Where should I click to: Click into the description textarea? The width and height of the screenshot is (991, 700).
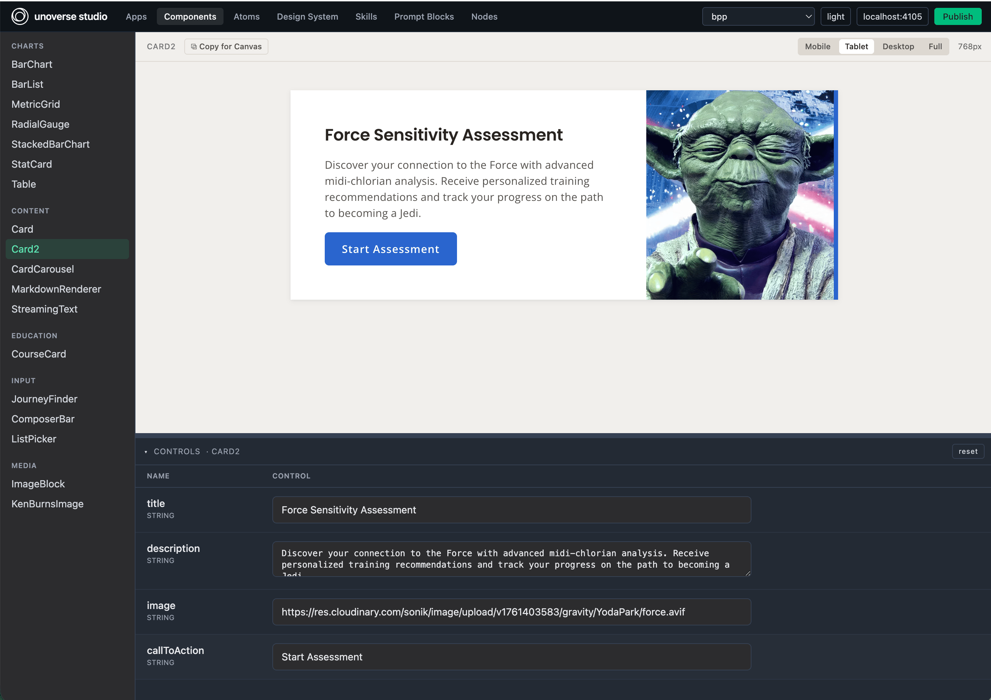(x=512, y=559)
